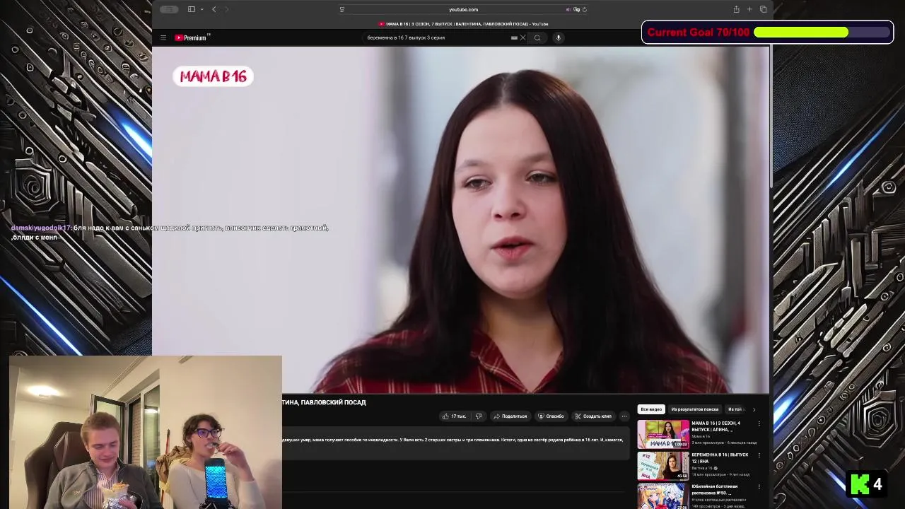Open БЕРЕМЕННА В 16 | ВЫПУСК 12 title
Image resolution: width=905 pixels, height=509 pixels.
(720, 458)
